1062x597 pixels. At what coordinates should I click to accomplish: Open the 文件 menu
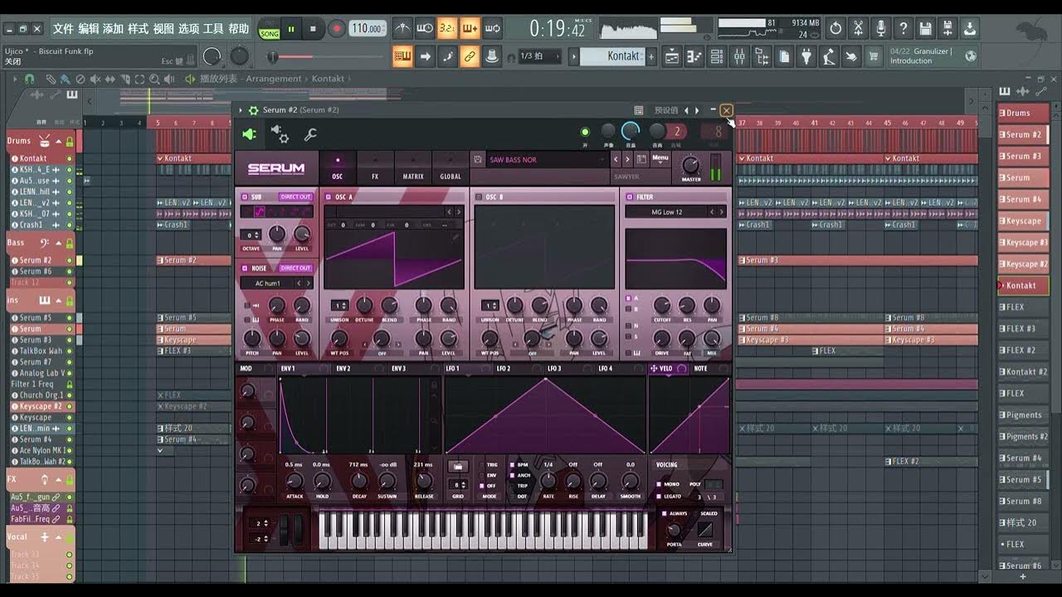(x=64, y=28)
